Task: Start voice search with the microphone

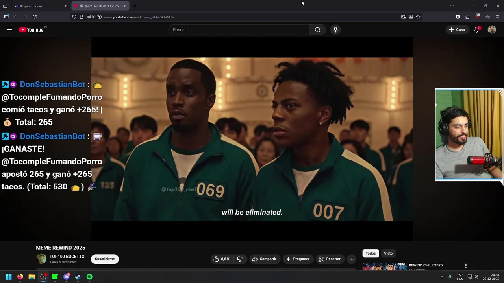Action: pyautogui.click(x=335, y=29)
